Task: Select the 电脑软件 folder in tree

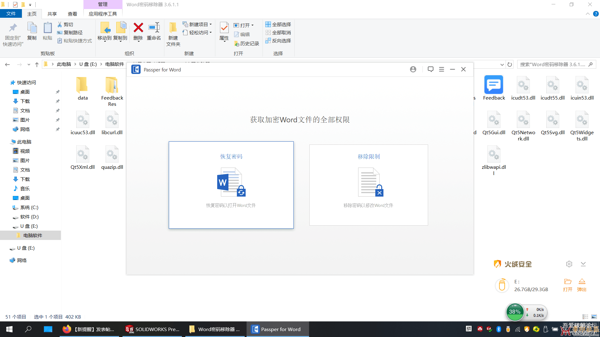Action: pyautogui.click(x=32, y=236)
